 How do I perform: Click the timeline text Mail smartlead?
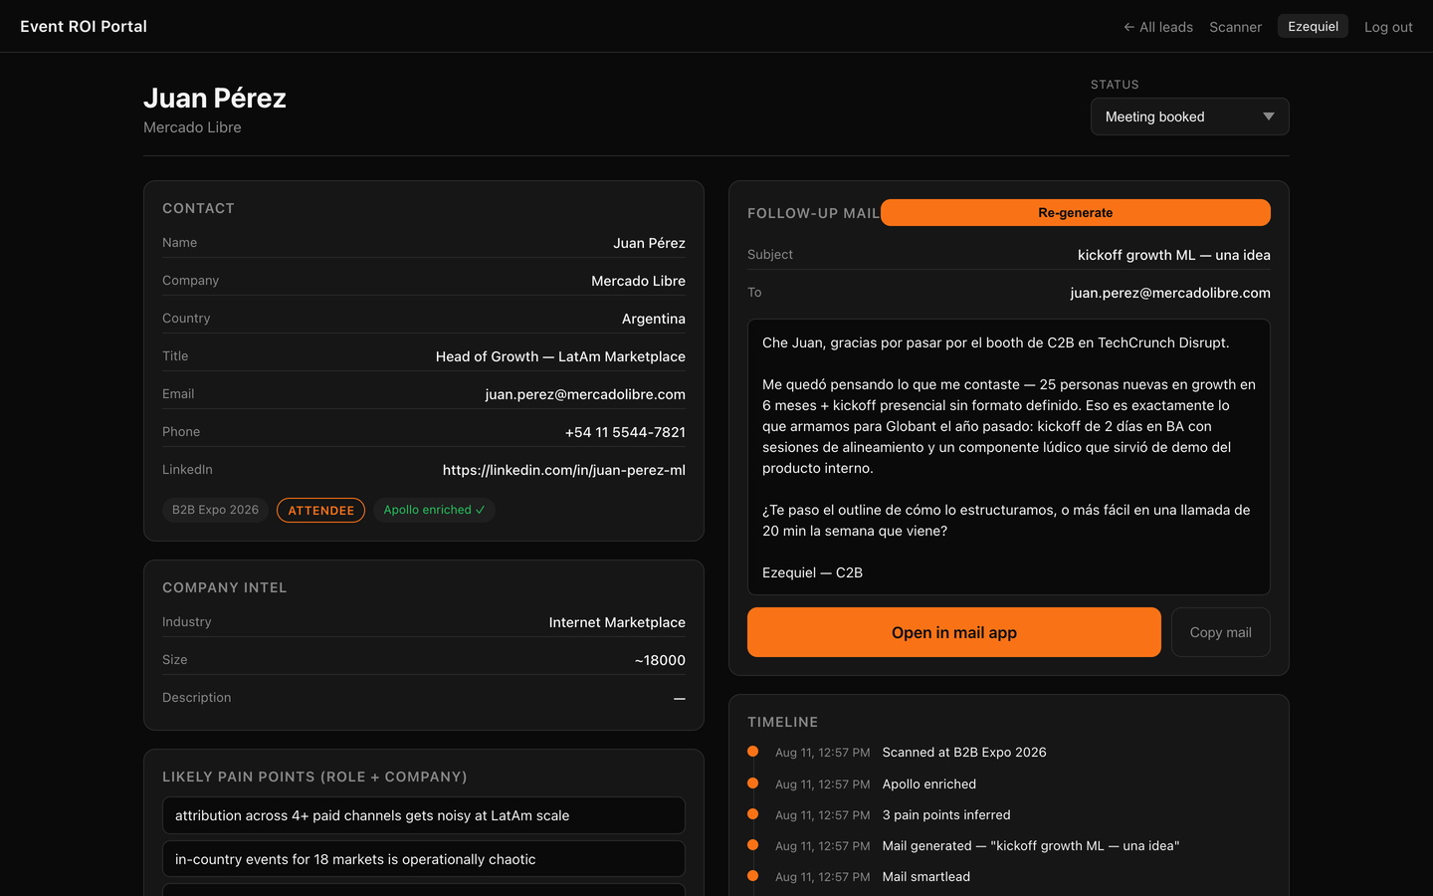point(925,877)
